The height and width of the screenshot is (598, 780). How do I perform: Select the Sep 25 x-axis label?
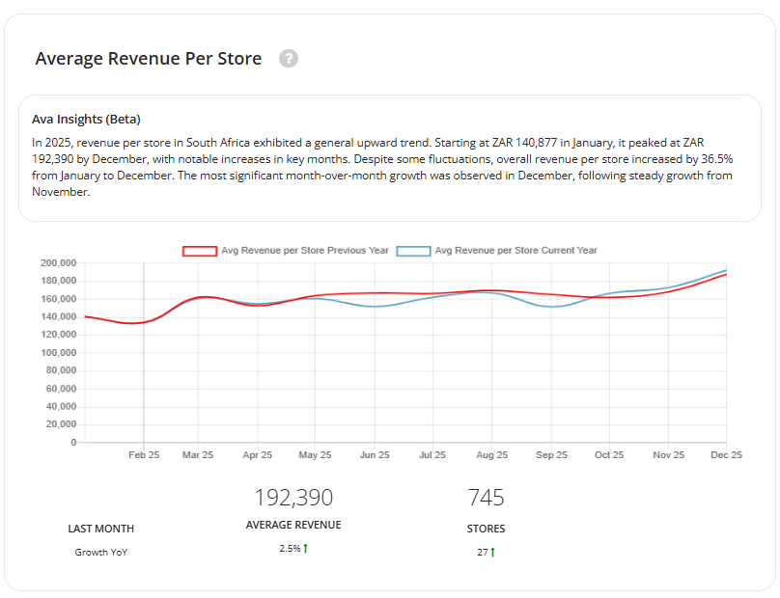550,455
